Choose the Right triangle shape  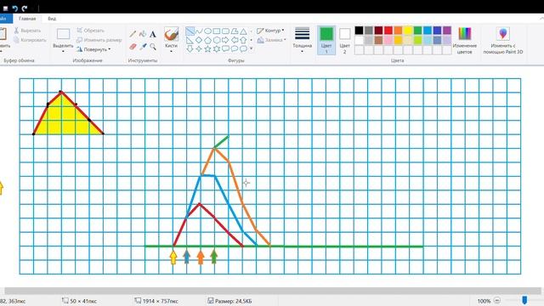[190, 40]
